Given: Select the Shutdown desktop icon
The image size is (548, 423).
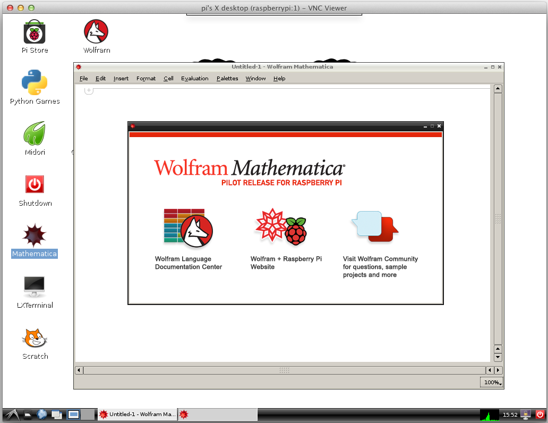Looking at the screenshot, I should point(35,184).
